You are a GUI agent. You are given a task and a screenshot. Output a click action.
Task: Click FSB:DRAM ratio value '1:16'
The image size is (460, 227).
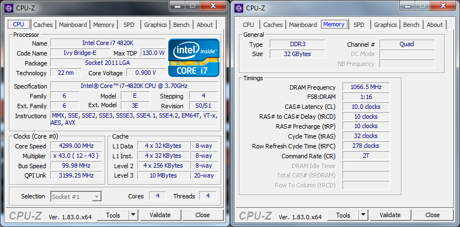pyautogui.click(x=366, y=97)
